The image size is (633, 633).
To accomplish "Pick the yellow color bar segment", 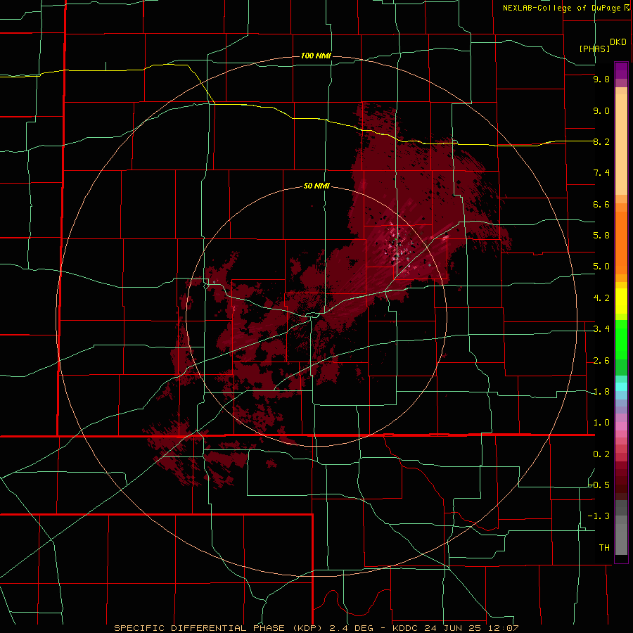I will tap(621, 301).
